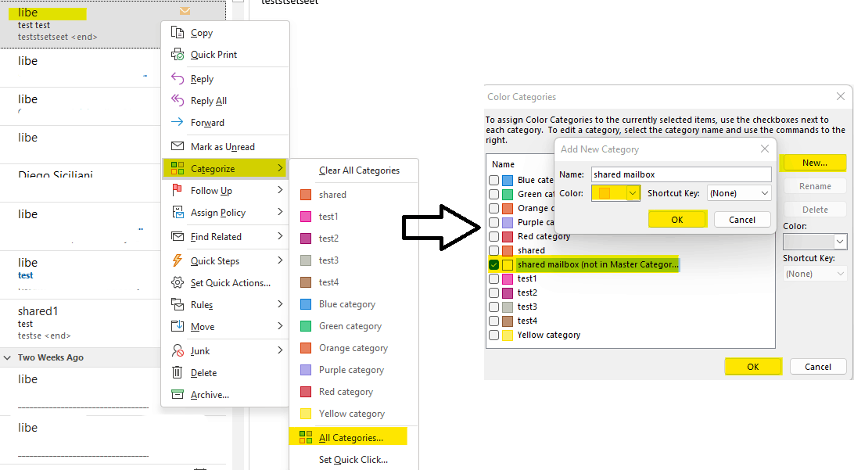Screen dimensions: 854x470
Task: Click the Reply All double-arrow icon
Action: (177, 100)
